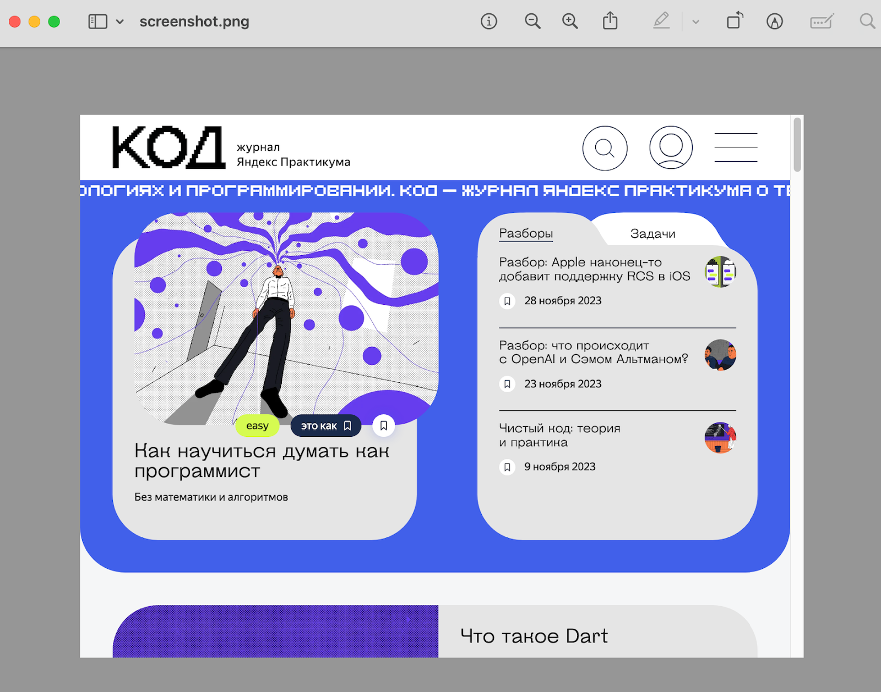
Task: Zoom in with the magnifier-plus icon
Action: pyautogui.click(x=570, y=21)
